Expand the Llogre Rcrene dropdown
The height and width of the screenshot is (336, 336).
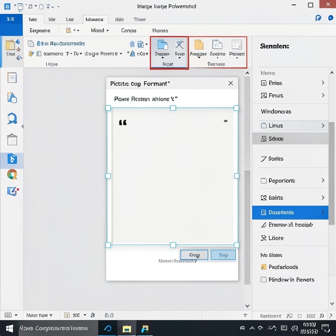pyautogui.click(x=103, y=53)
